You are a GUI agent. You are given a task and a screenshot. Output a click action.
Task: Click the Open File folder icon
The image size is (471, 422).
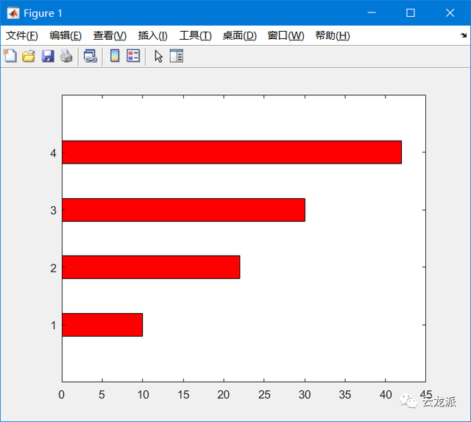pyautogui.click(x=29, y=56)
